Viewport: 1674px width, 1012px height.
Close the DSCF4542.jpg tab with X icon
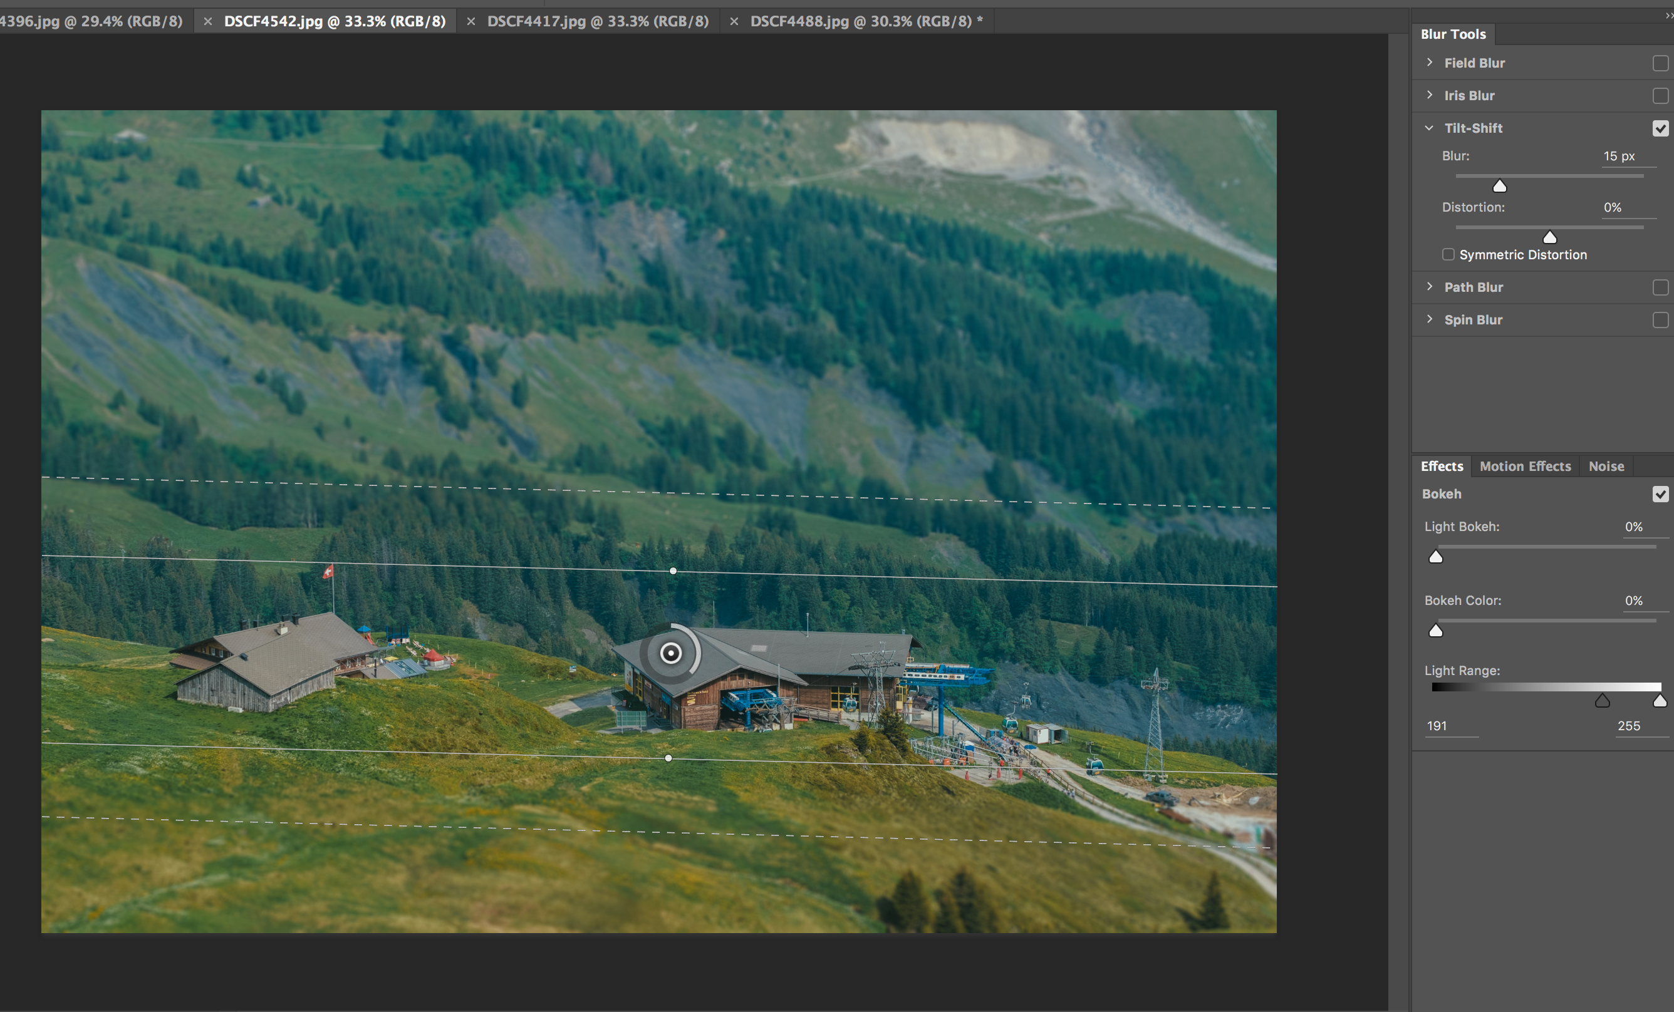208,21
